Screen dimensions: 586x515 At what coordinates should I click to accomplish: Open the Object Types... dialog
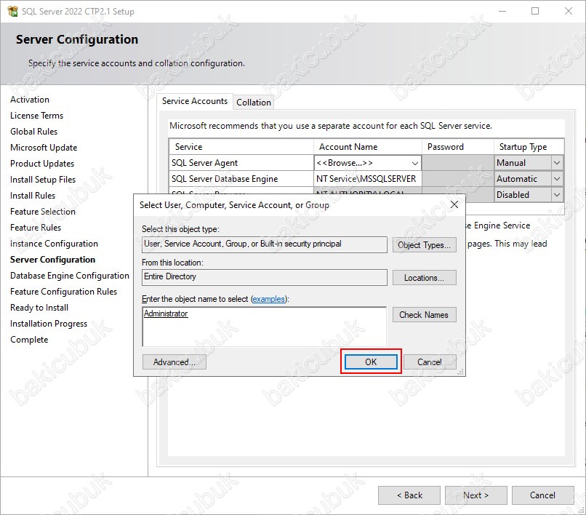(424, 244)
